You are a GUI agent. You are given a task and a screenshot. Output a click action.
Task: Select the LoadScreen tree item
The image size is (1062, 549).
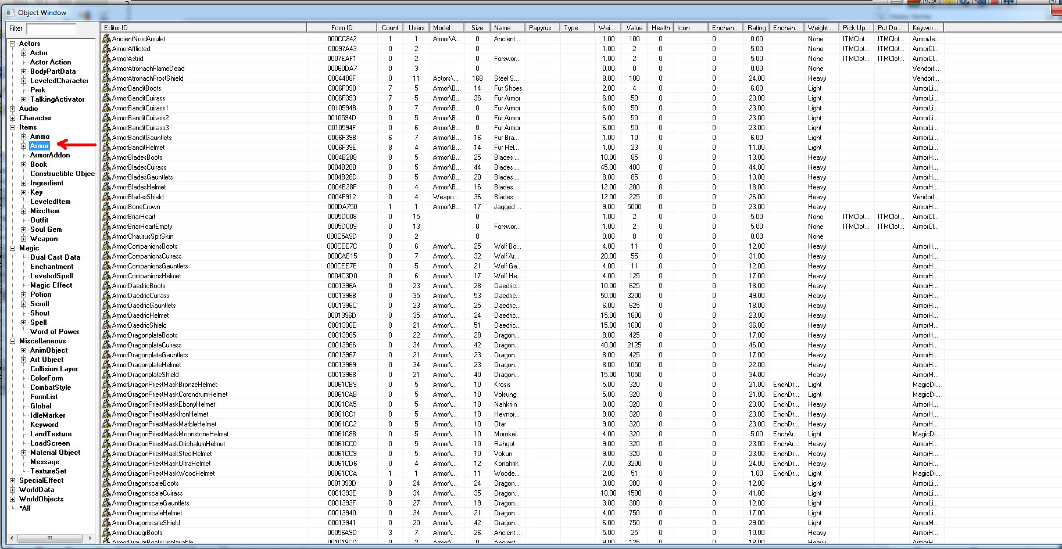pyautogui.click(x=50, y=443)
